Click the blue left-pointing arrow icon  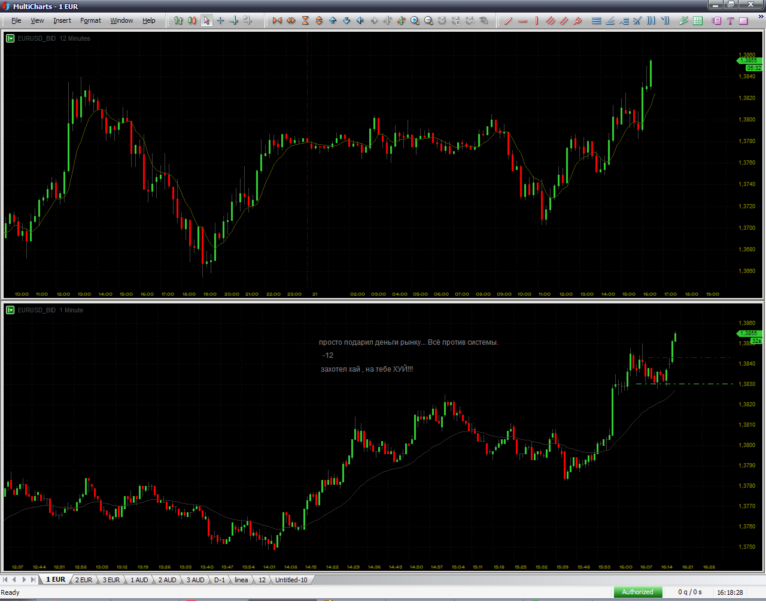pyautogui.click(x=360, y=20)
